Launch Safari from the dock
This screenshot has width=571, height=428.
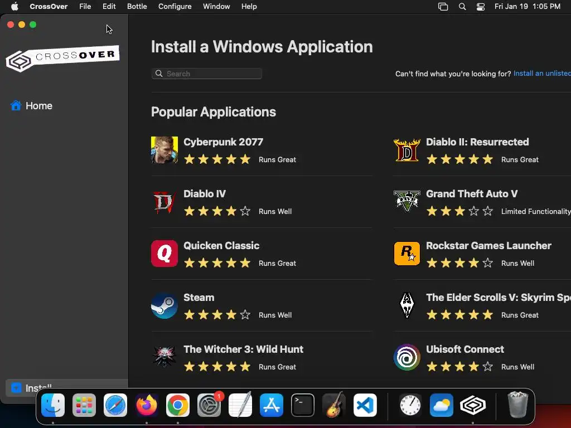(115, 405)
